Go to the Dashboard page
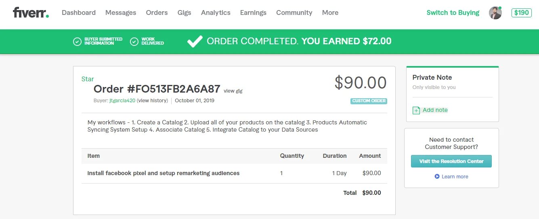 [79, 12]
